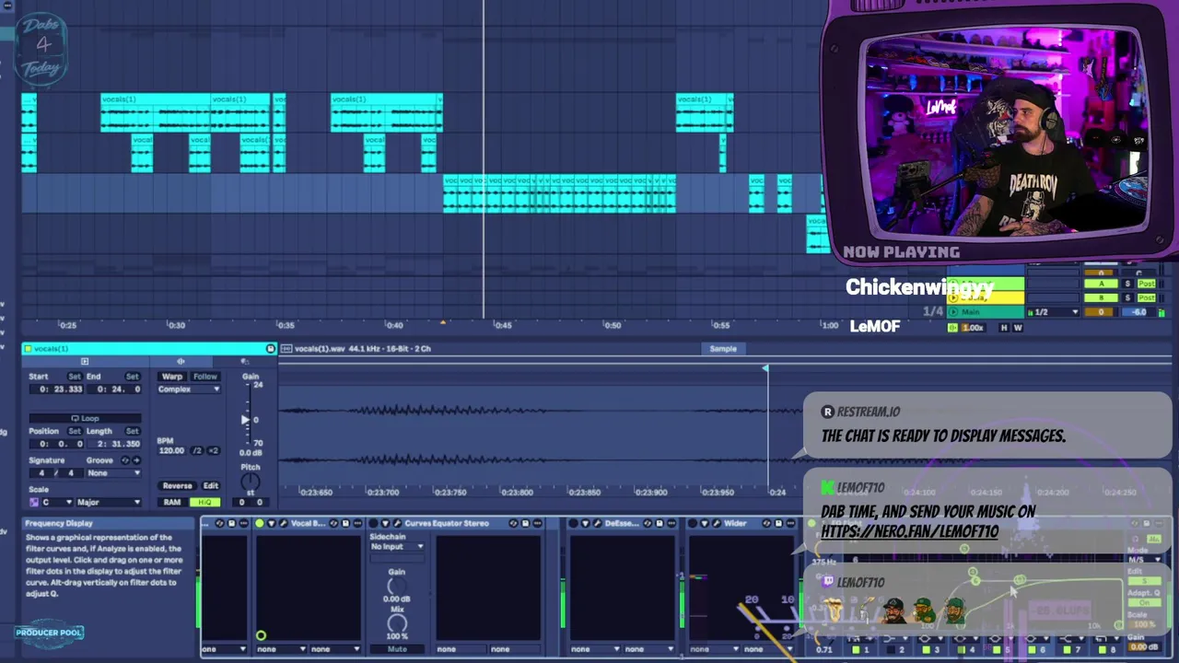Toggle the Follow button
Screen dimensions: 1179x663
coord(204,377)
